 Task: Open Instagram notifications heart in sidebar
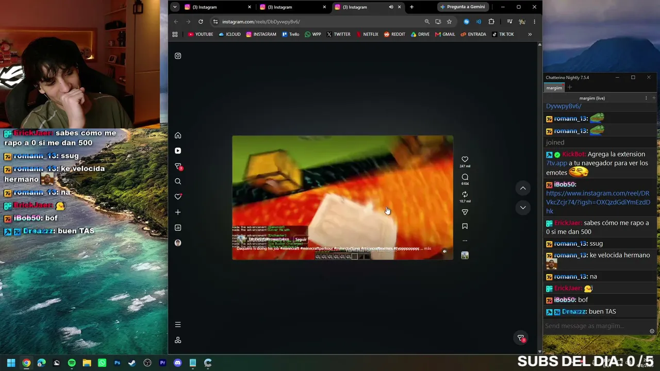(x=178, y=196)
